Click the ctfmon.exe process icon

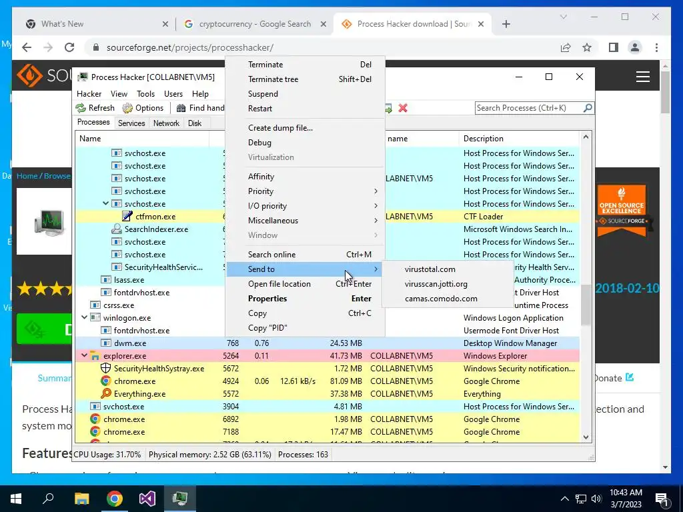[127, 217]
